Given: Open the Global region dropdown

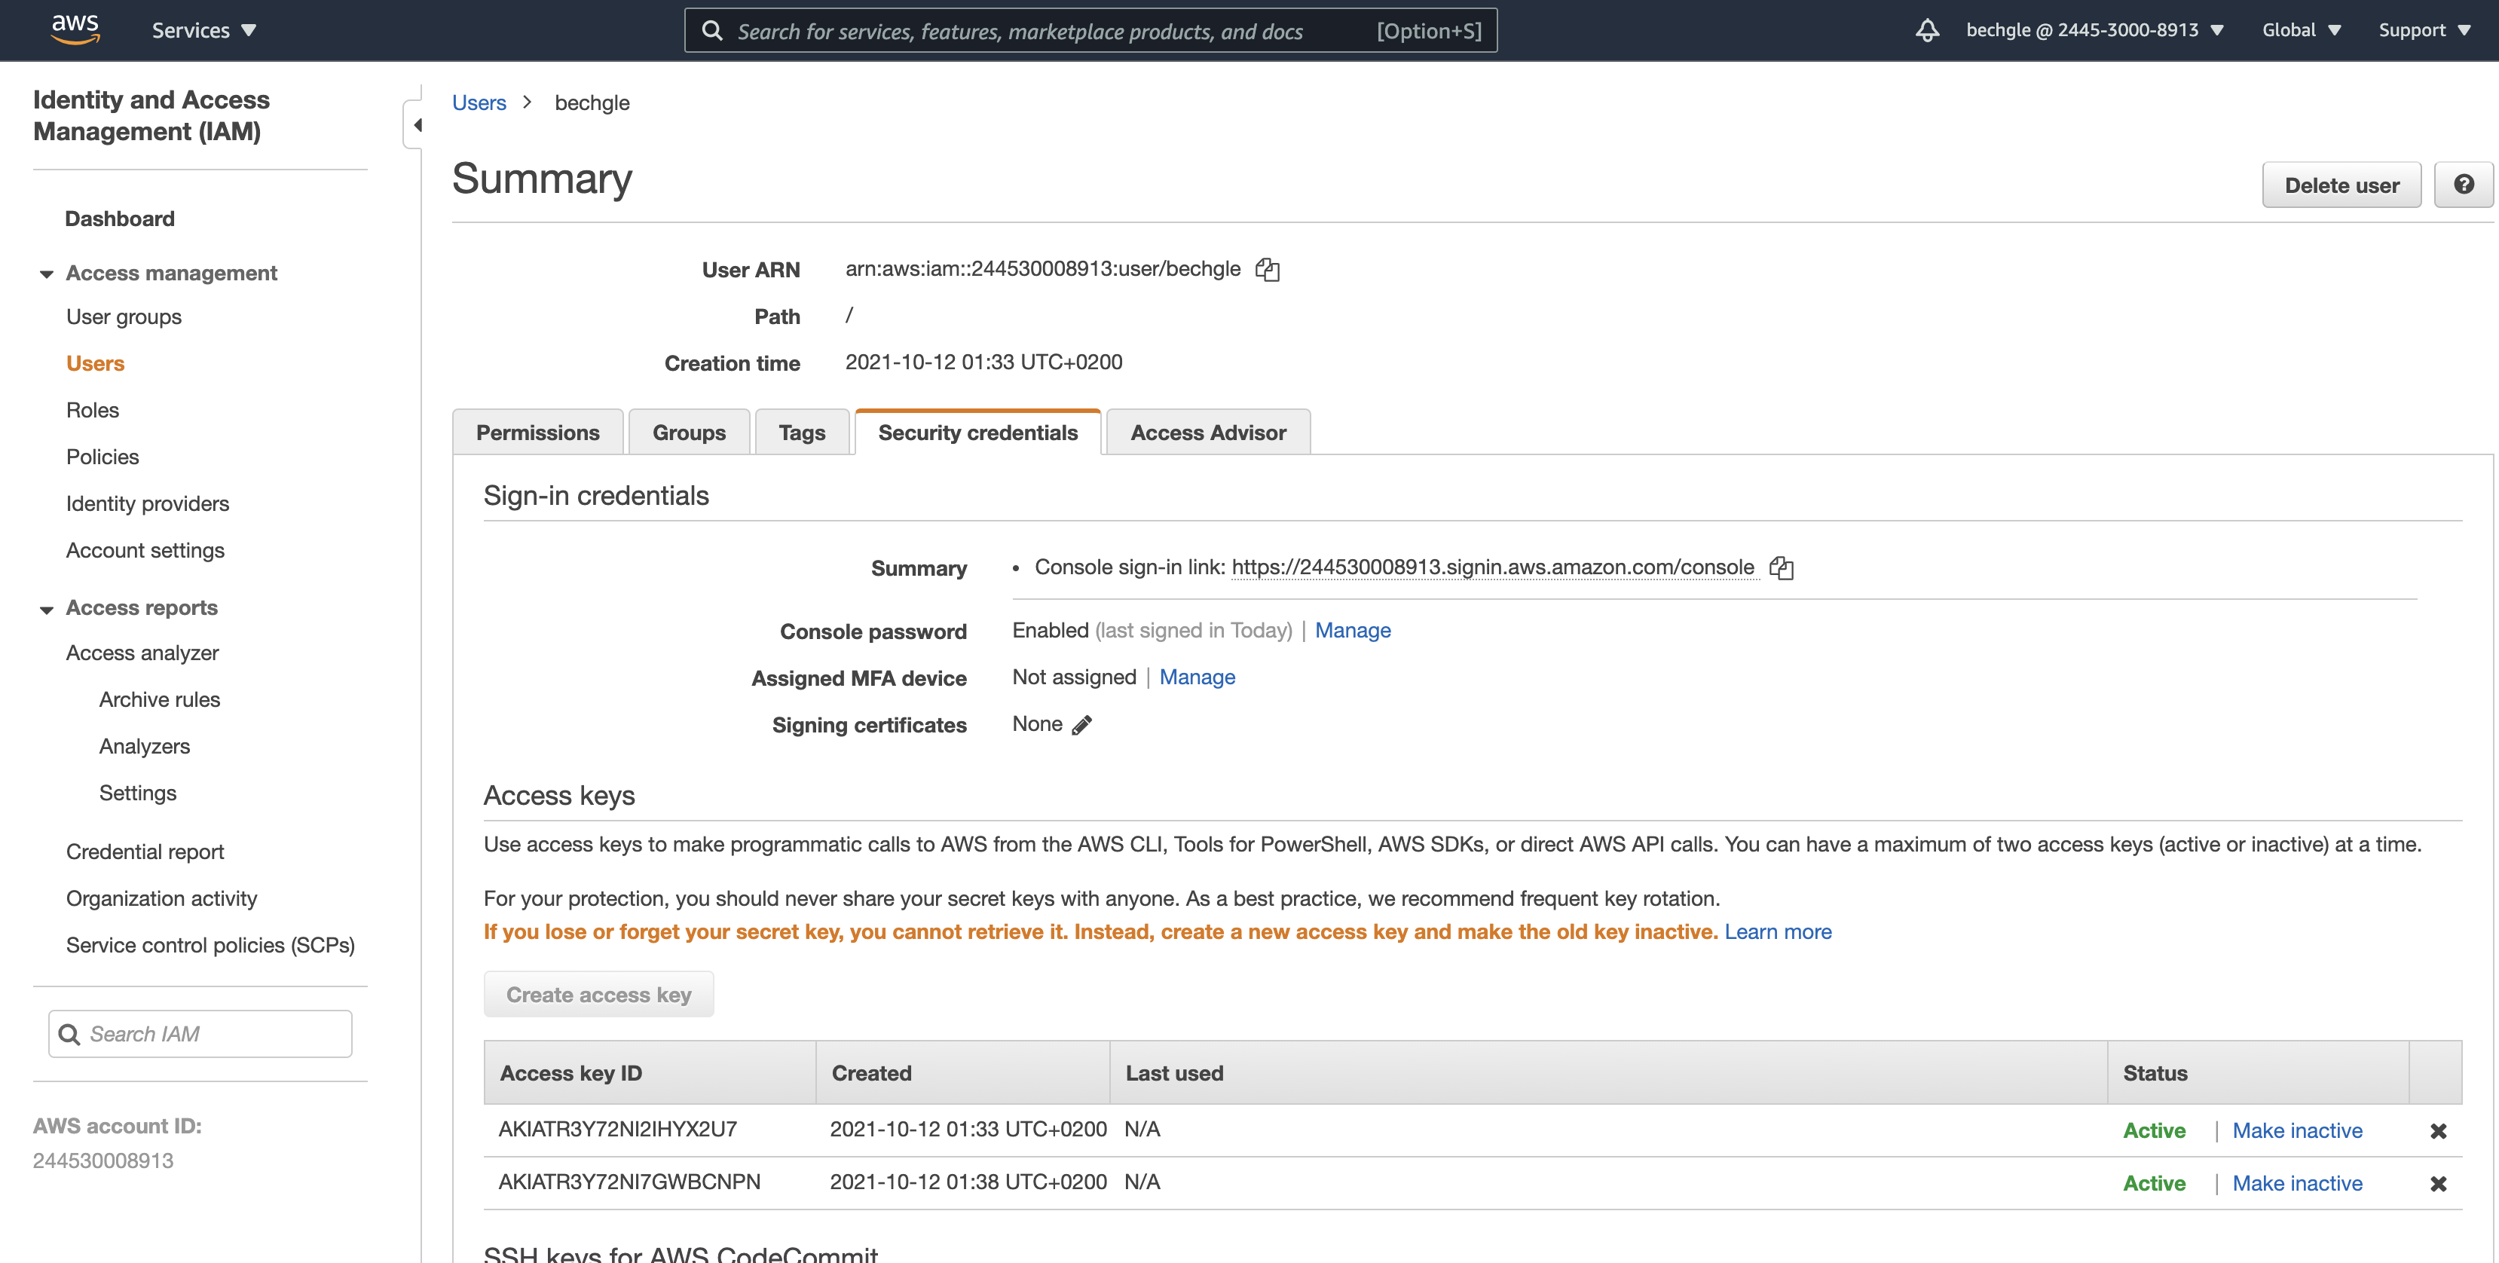Looking at the screenshot, I should pos(2301,30).
